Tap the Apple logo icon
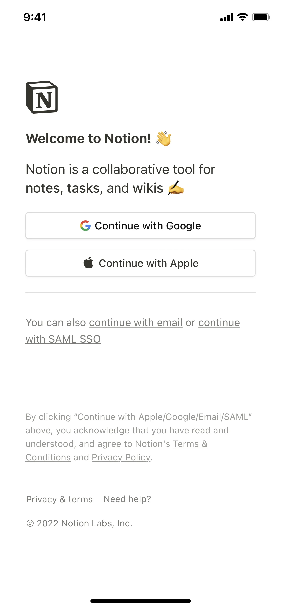This screenshot has width=281, height=609. tap(88, 263)
